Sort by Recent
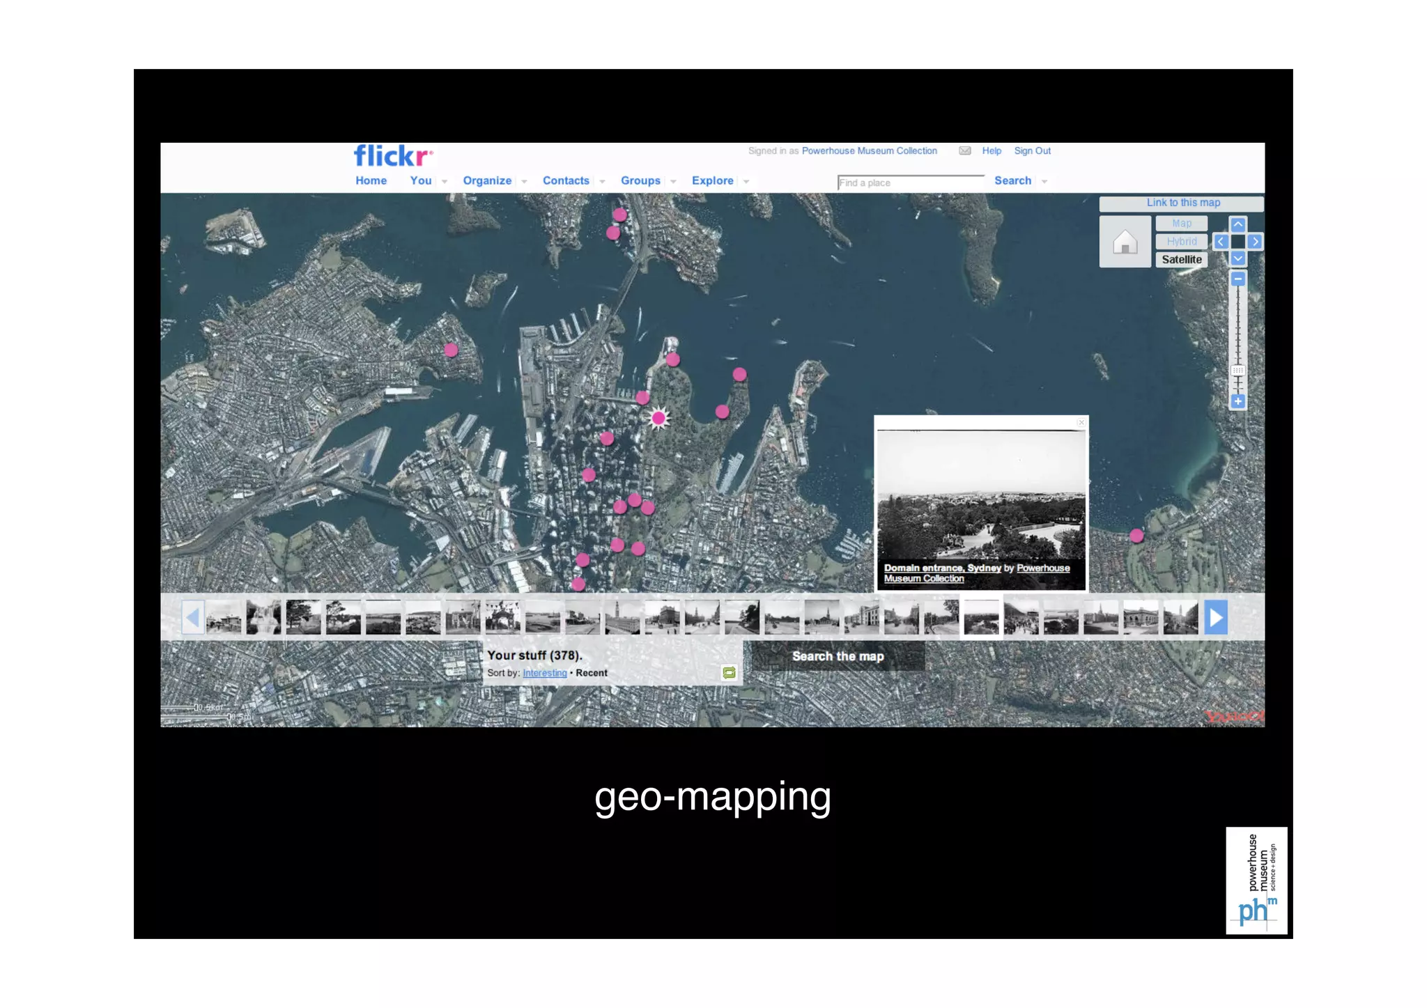Screen dimensions: 1427x1008 [592, 673]
